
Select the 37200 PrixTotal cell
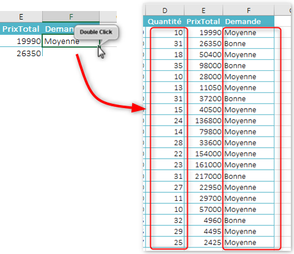(x=204, y=98)
